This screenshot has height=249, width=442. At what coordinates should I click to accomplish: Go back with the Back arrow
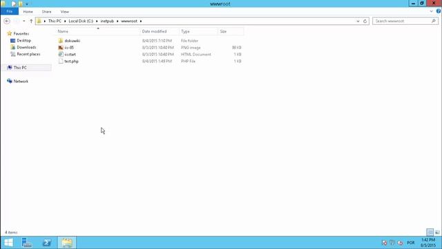(7, 21)
